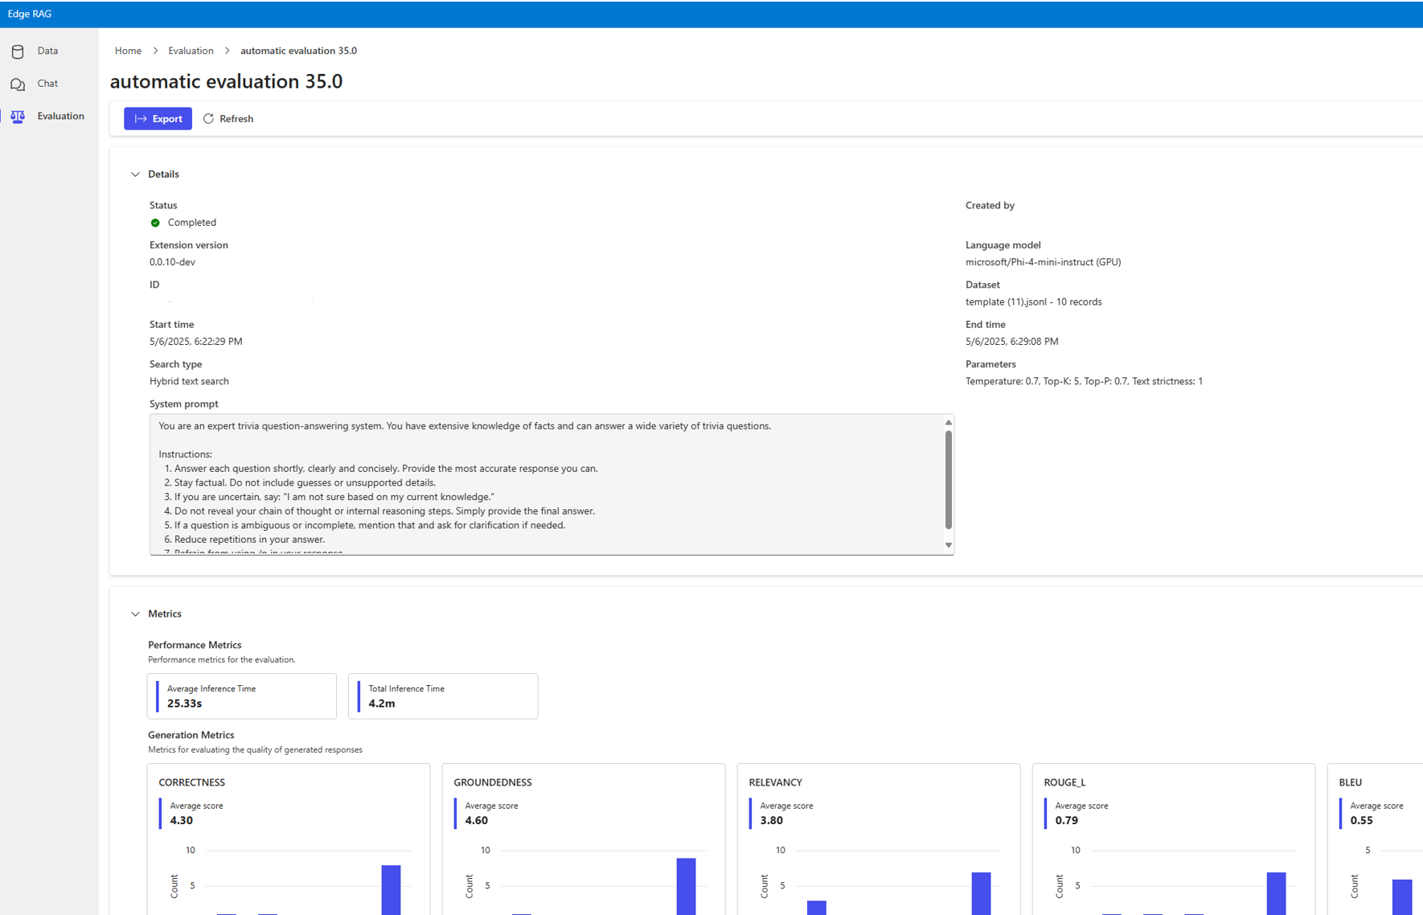This screenshot has width=1423, height=915.
Task: Click the Data database icon in sidebar
Action: pyautogui.click(x=18, y=51)
